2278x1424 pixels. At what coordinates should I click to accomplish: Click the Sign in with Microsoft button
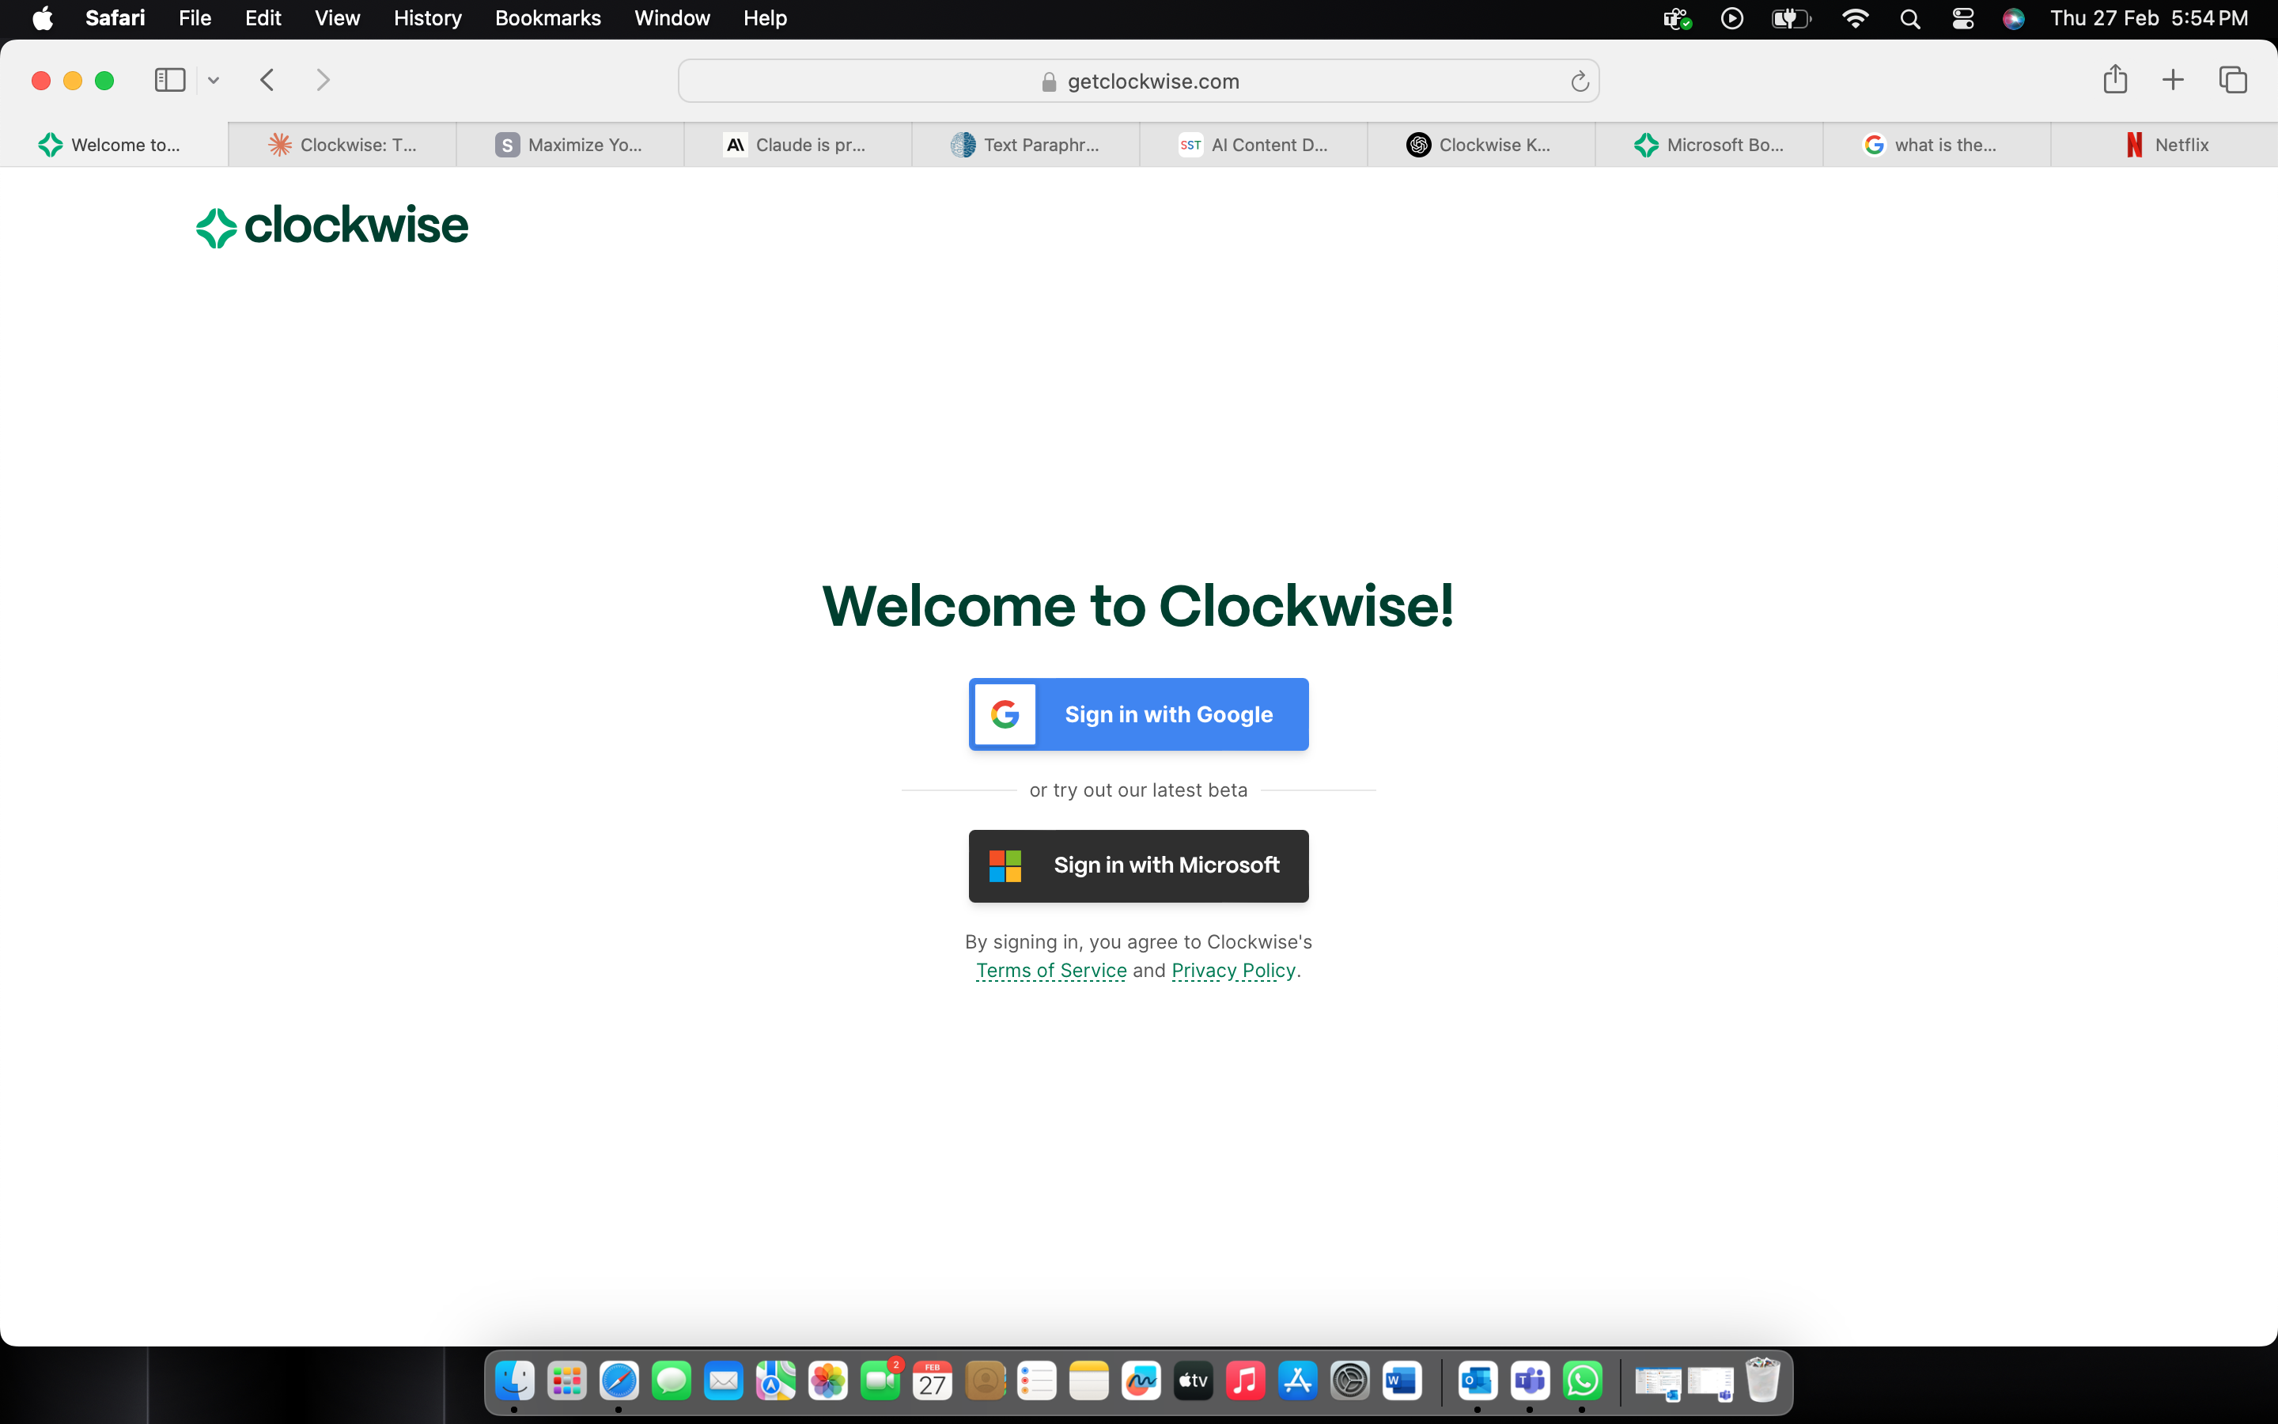pos(1138,865)
